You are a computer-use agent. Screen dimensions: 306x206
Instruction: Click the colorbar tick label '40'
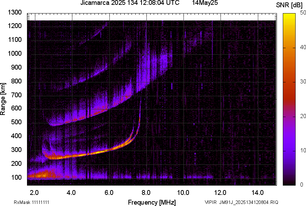(x=303, y=47)
